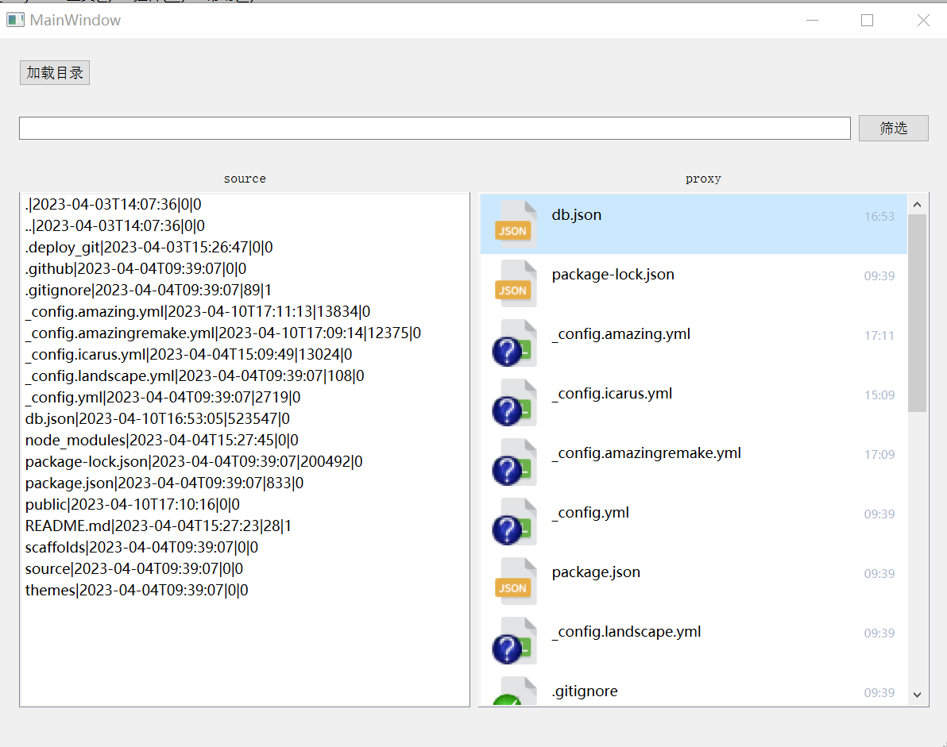Select the '..|2023-04-03T14:07:36|0|0' source row
This screenshot has width=947, height=747.
[x=245, y=225]
